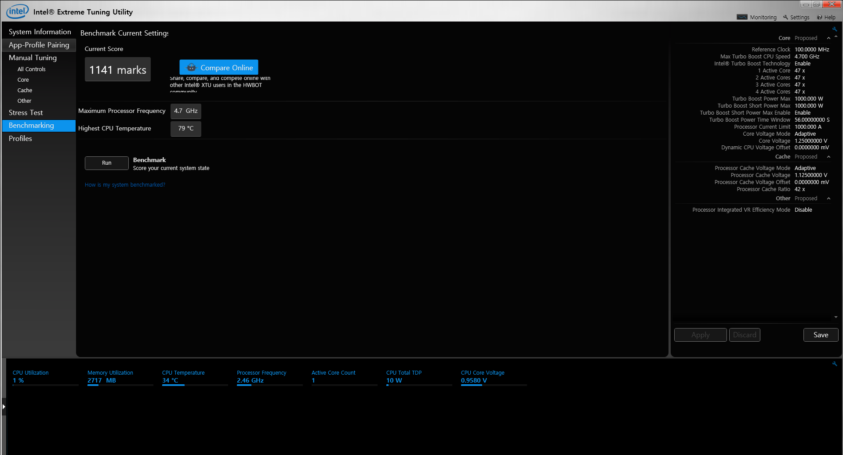This screenshot has height=455, width=843.
Task: Click 1 Active Core 47 x value
Action: tap(800, 71)
